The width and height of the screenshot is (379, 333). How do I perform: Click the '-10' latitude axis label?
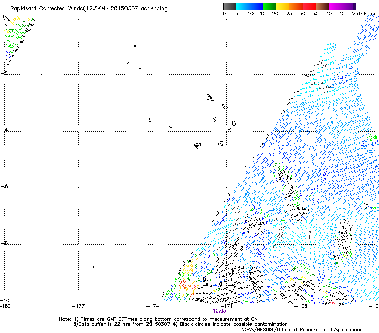pyautogui.click(x=5, y=300)
